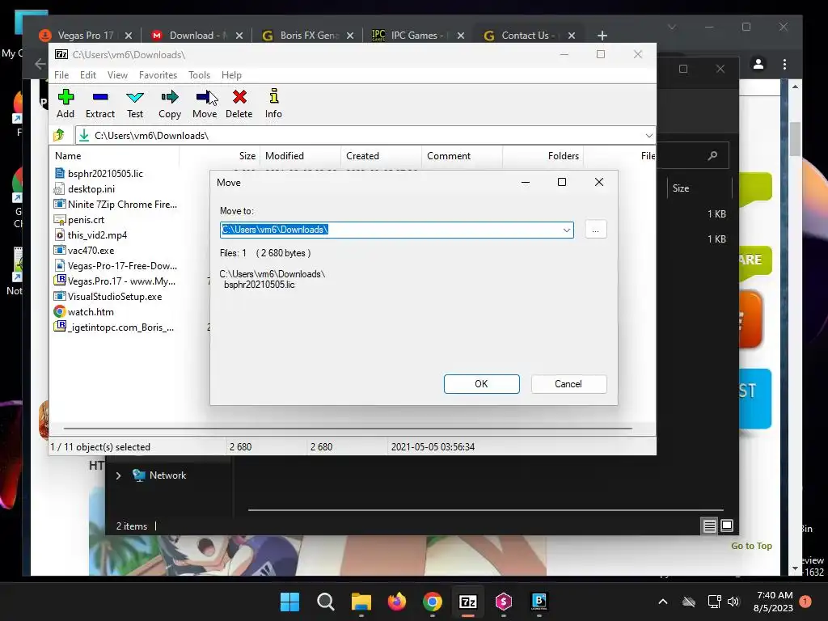Open Firefox from the taskbar
The height and width of the screenshot is (621, 828).
click(396, 602)
